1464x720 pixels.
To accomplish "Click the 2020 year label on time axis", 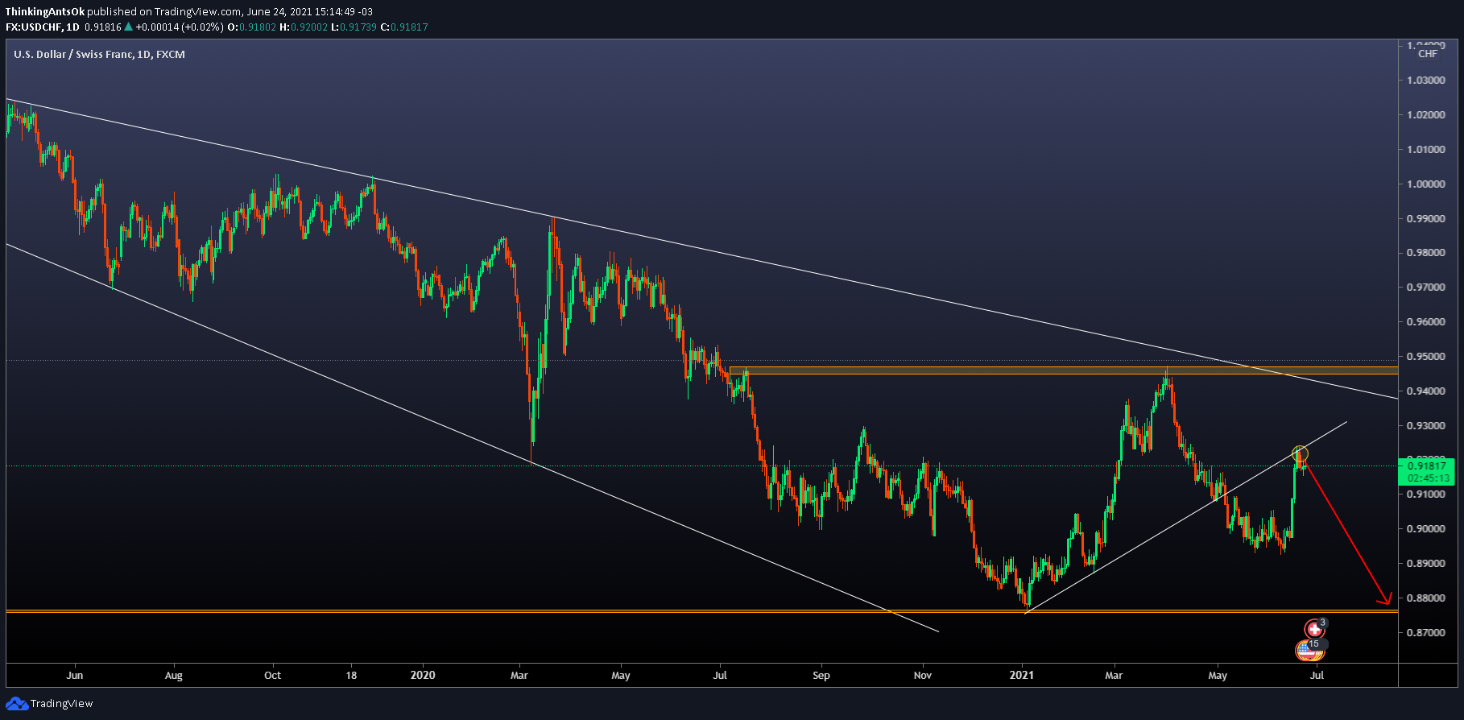I will [423, 676].
